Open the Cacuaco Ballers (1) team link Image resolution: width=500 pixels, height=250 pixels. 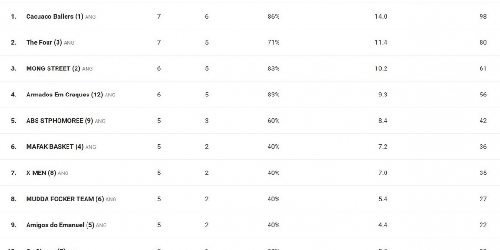[55, 16]
